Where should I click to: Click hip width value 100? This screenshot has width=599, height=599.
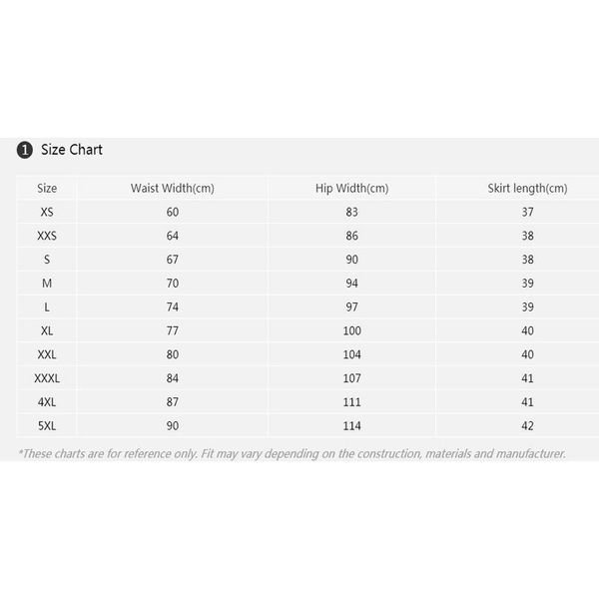[x=350, y=330]
